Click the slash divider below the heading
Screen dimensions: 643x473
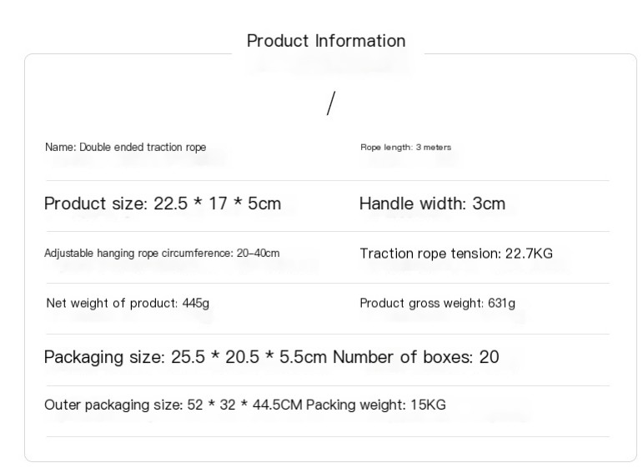click(331, 103)
